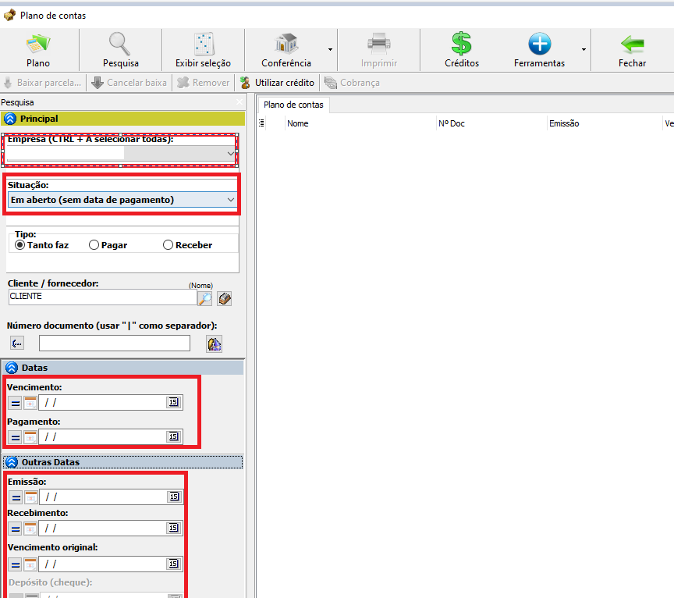Switch to Plano de contas tab
The height and width of the screenshot is (598, 674).
[293, 105]
